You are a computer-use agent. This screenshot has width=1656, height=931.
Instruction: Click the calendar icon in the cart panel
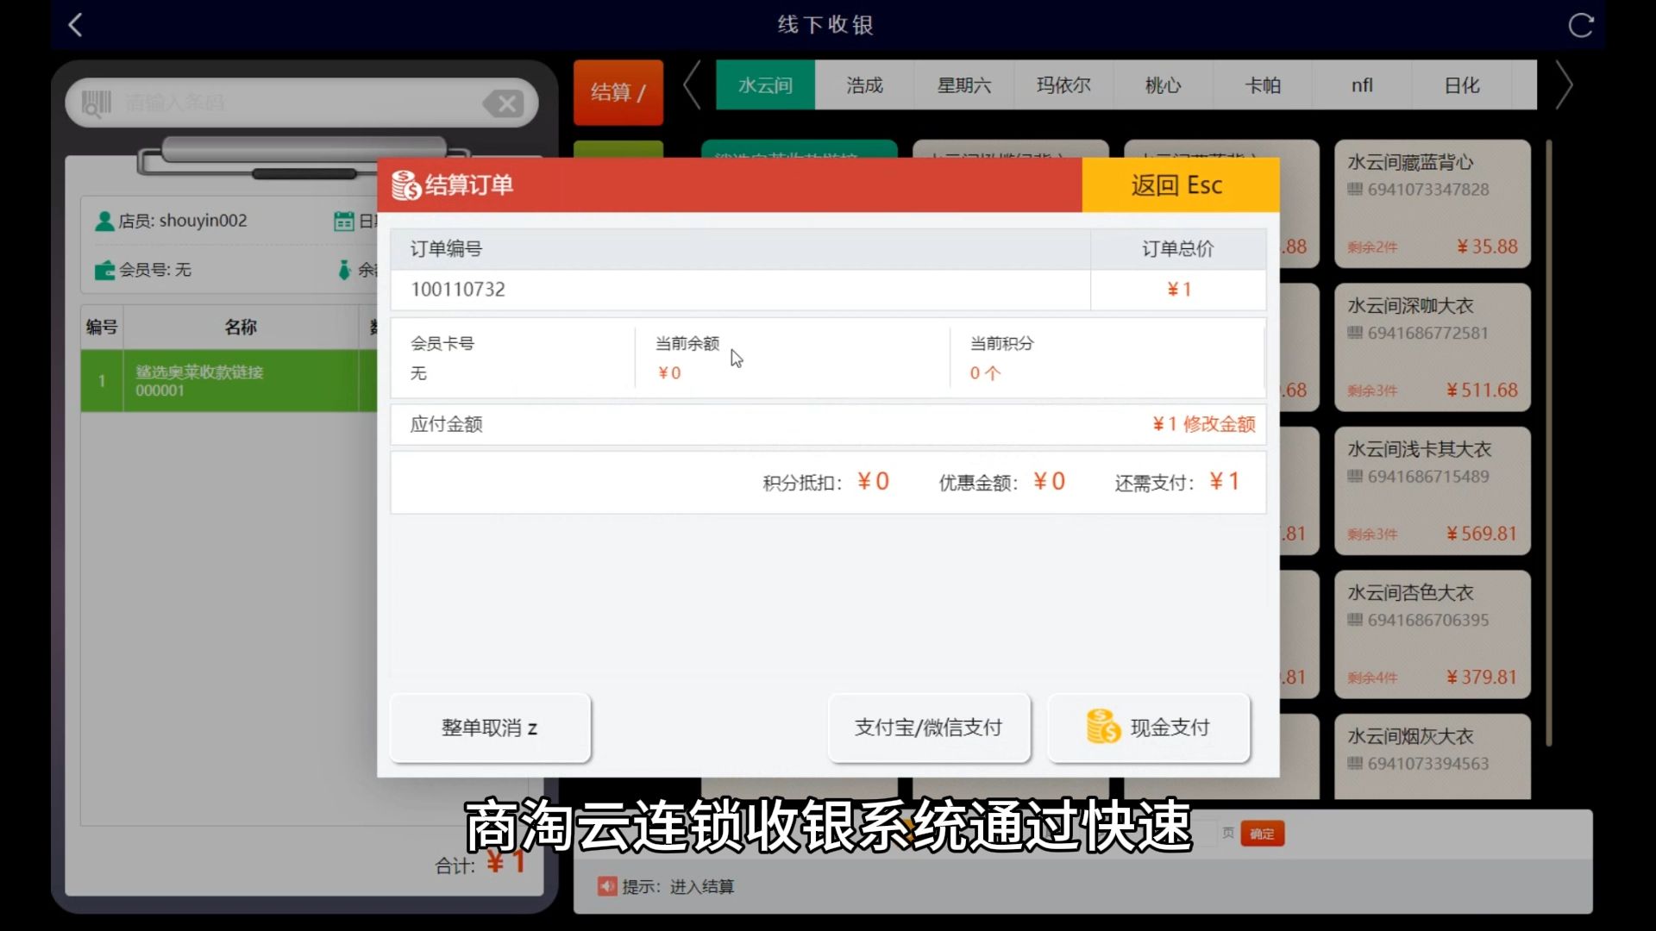(x=343, y=222)
